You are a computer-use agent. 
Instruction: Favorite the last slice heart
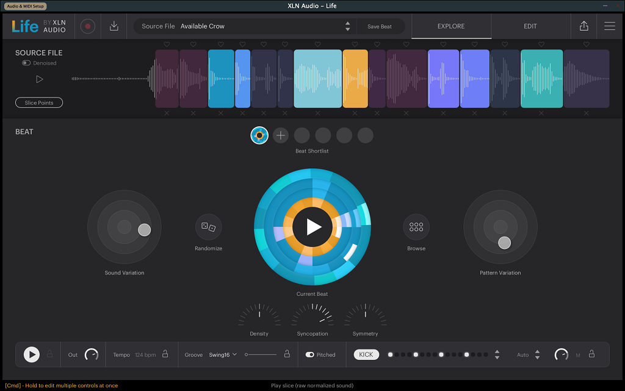pos(587,44)
